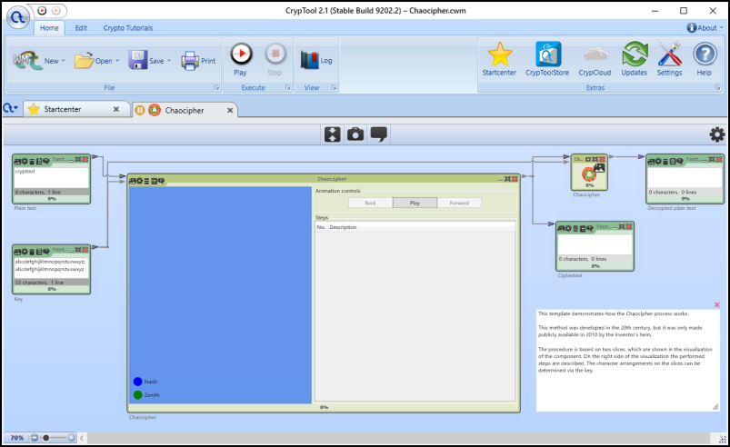730x447 pixels.
Task: Create a new workspace with New icon
Action: 27,61
